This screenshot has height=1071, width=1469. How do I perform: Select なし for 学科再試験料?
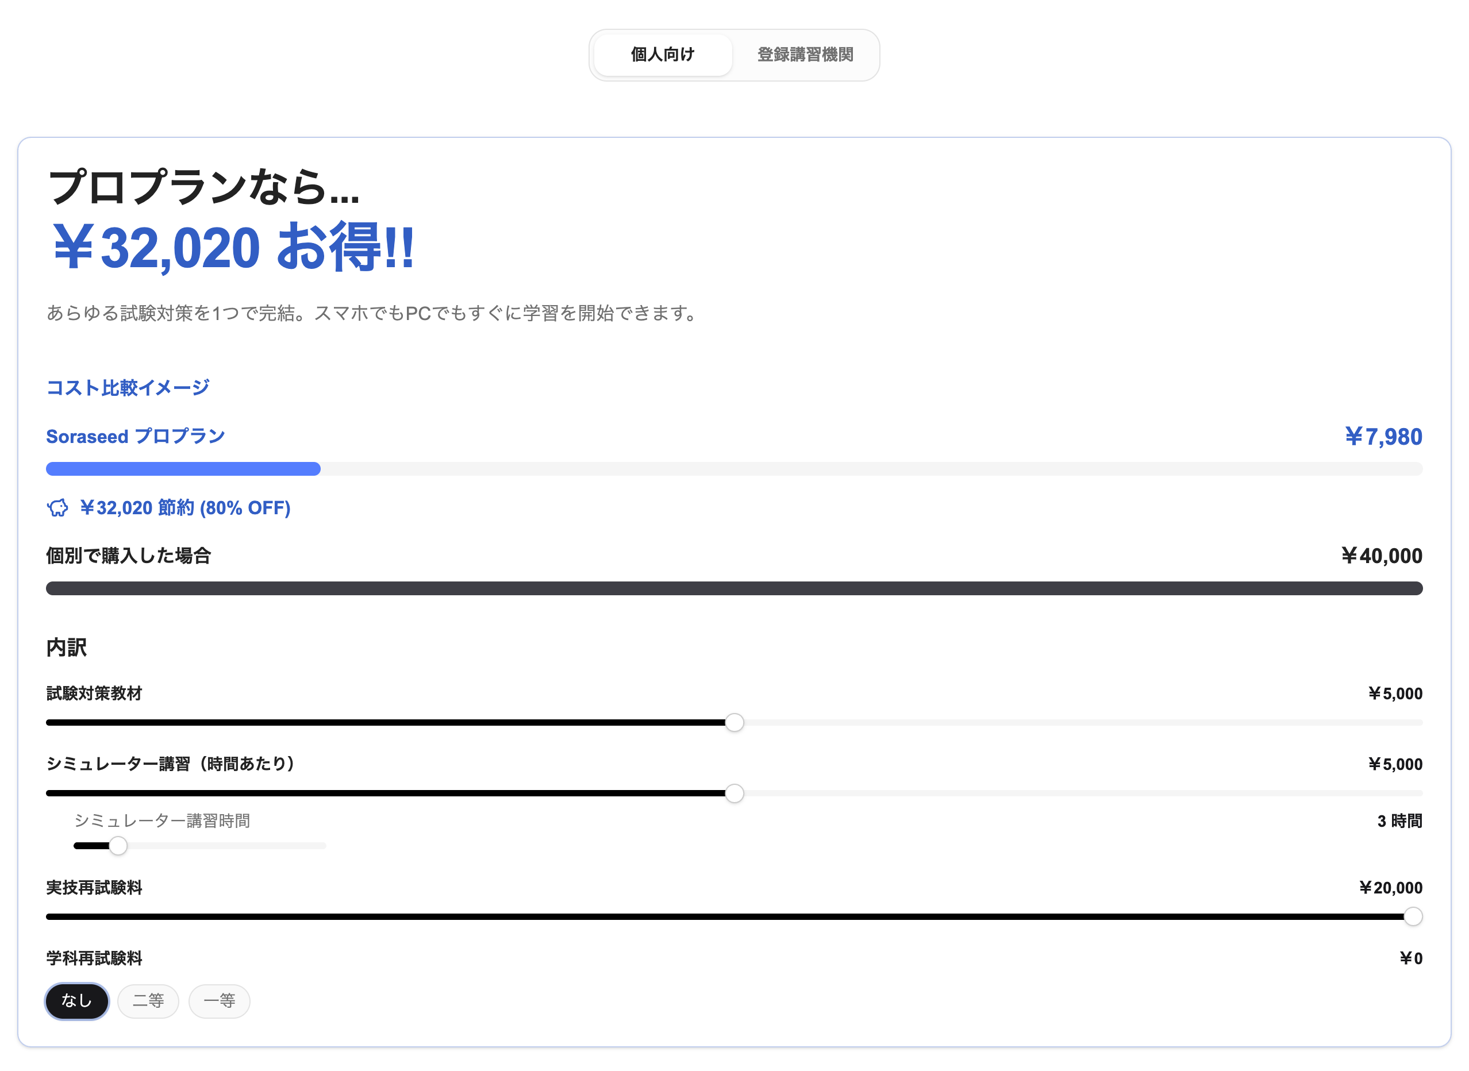[76, 1000]
